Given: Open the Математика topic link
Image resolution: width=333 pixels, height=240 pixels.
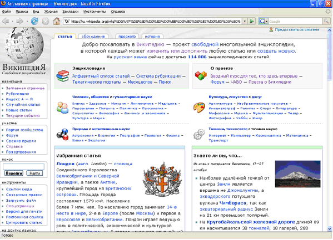Looking at the screenshot, I should [297, 136].
